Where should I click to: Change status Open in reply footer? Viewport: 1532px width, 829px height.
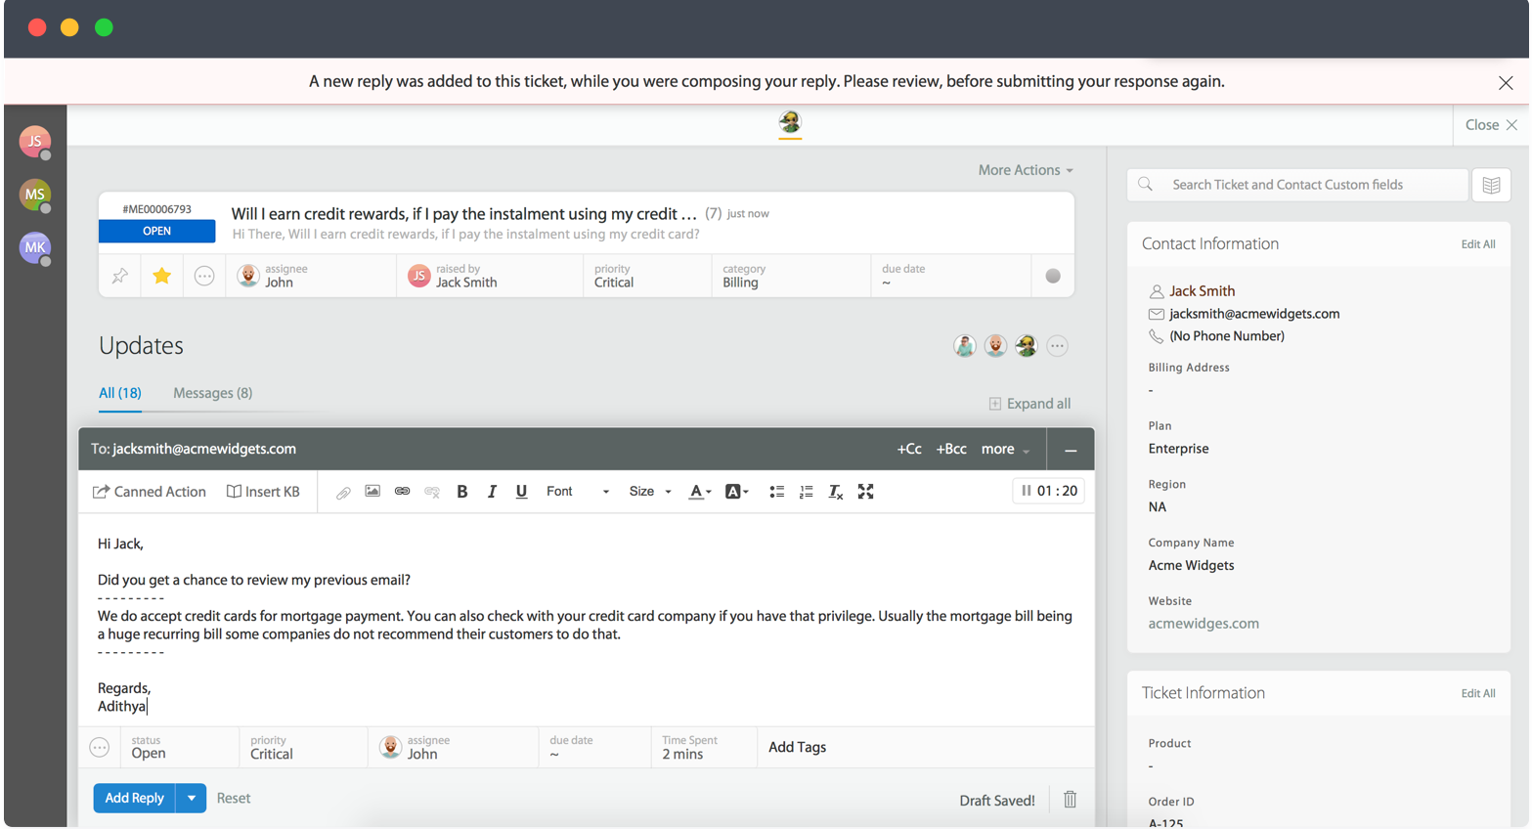pos(180,747)
